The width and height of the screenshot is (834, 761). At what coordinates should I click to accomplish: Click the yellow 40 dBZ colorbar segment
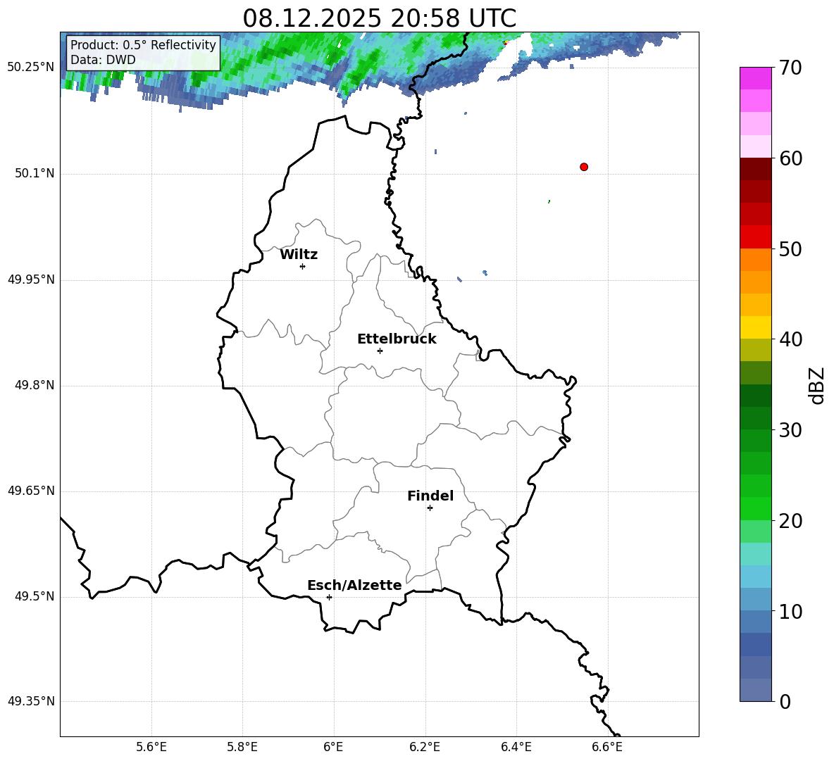point(755,327)
